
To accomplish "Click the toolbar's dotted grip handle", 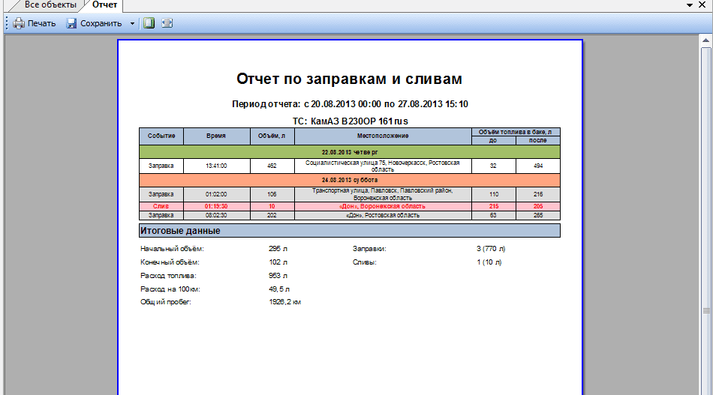I will click(x=7, y=23).
